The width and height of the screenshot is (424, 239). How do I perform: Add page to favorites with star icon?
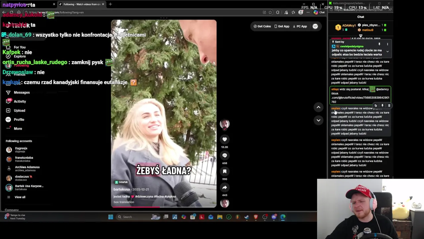pos(270,12)
